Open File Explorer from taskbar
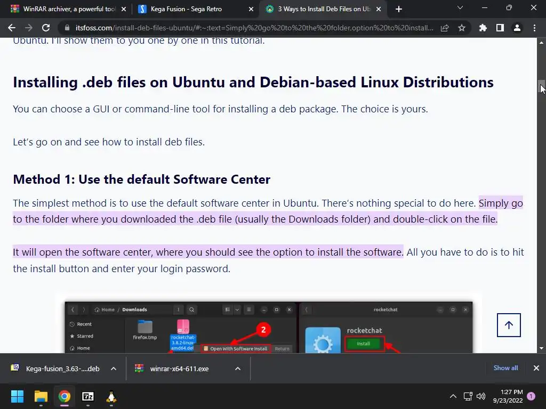The image size is (546, 409). [x=41, y=396]
